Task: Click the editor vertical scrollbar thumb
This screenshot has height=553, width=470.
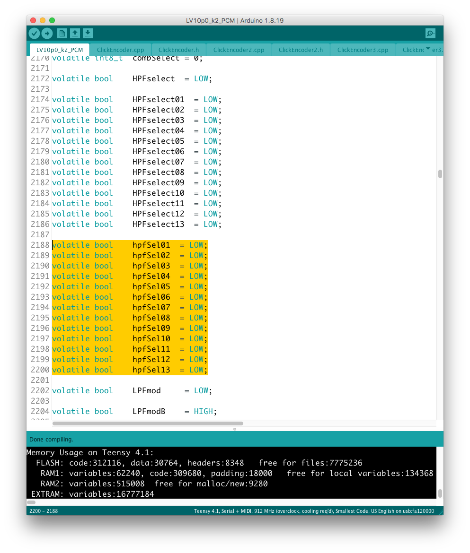Action: tap(440, 173)
